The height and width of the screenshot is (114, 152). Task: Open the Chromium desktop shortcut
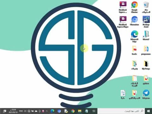135,21
